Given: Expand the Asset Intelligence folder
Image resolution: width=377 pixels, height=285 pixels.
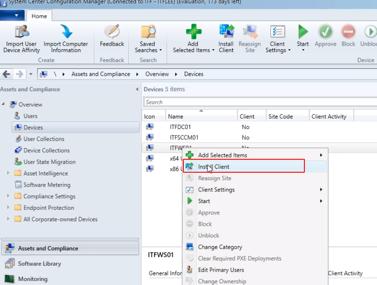Looking at the screenshot, I should tap(8, 173).
